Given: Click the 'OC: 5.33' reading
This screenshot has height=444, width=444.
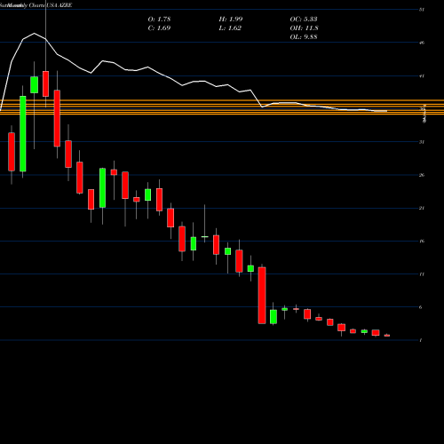Looking at the screenshot, I should pos(304,20).
